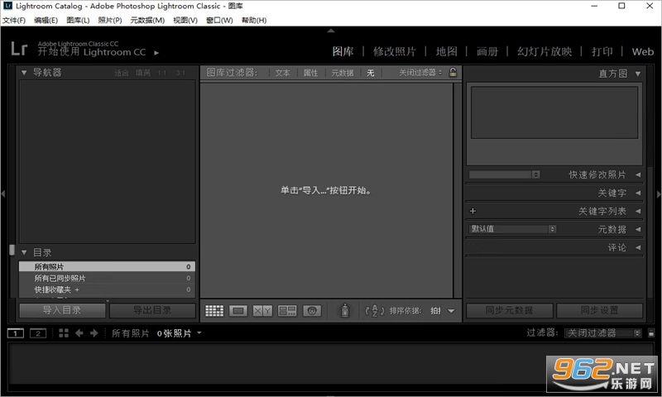Viewport: 662px width, 397px height.
Task: Go forward with the right arrow
Action: [x=94, y=333]
